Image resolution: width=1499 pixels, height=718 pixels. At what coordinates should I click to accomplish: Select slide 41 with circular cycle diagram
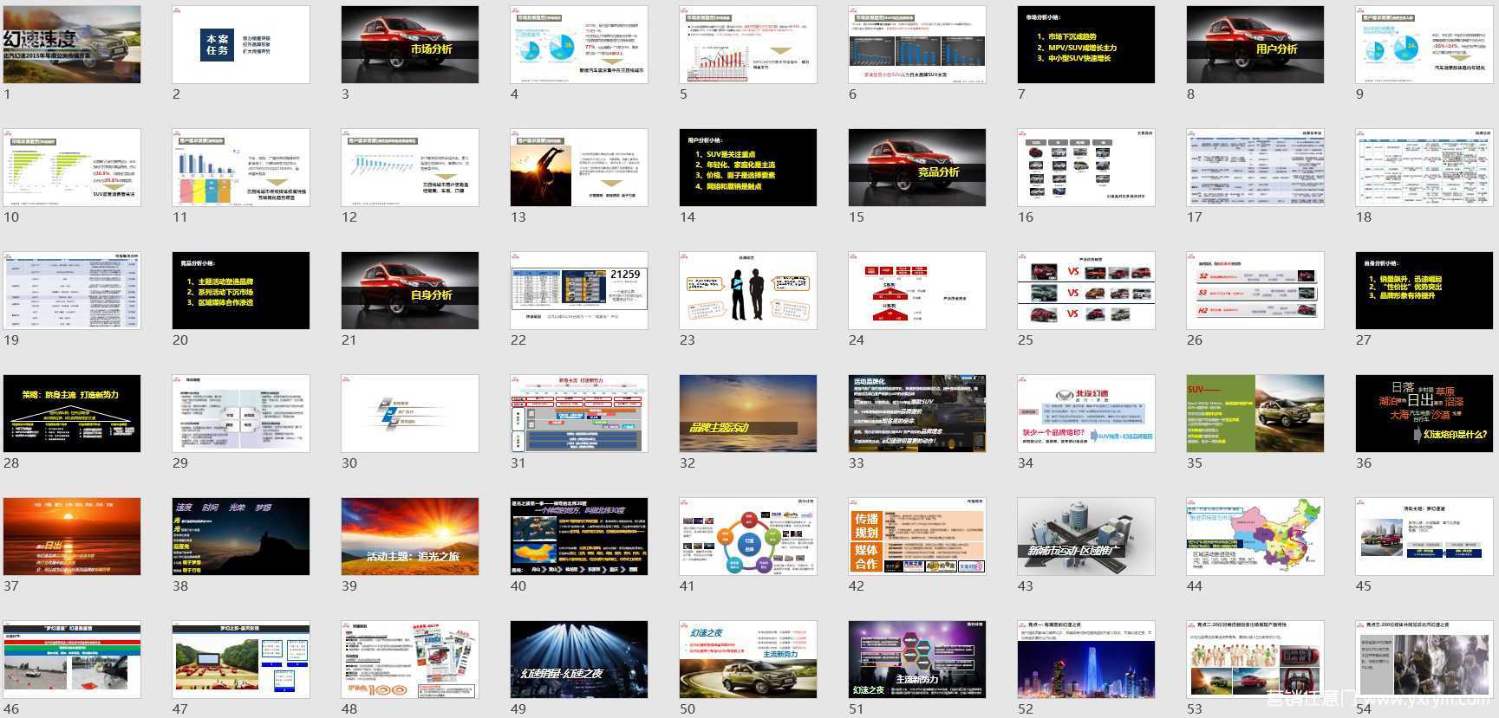[748, 537]
